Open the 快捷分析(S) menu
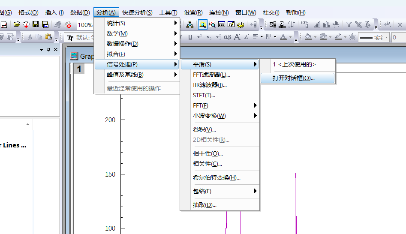The image size is (406, 234). tap(137, 12)
